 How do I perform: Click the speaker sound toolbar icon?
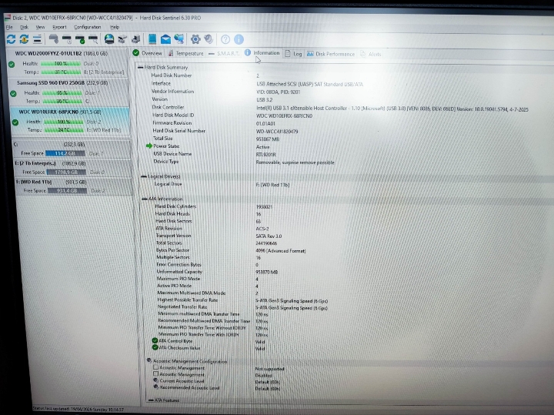tap(209, 39)
